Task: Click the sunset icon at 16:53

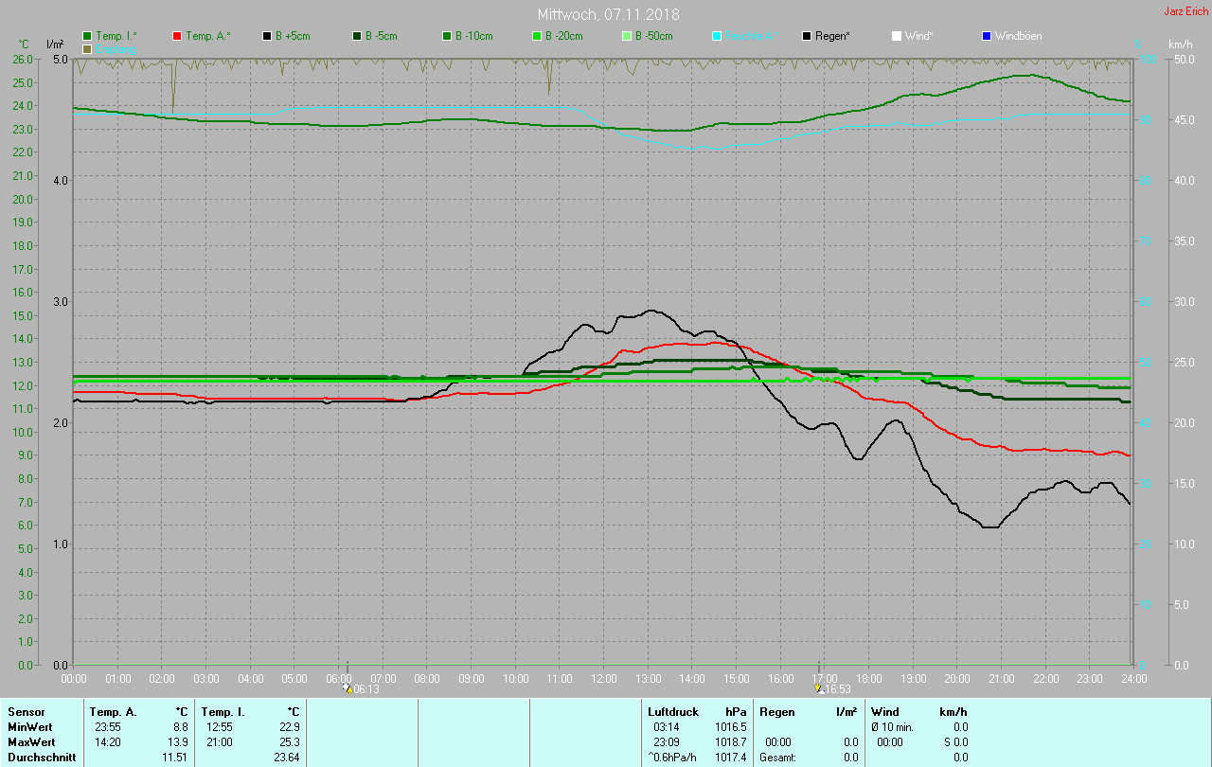Action: point(819,688)
